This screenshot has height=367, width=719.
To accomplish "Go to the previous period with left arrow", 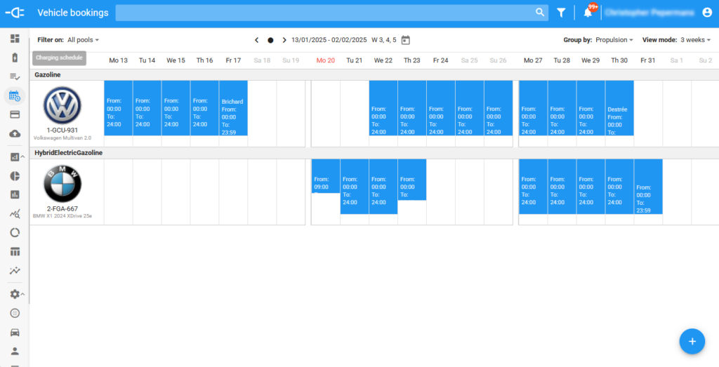I will tap(256, 40).
